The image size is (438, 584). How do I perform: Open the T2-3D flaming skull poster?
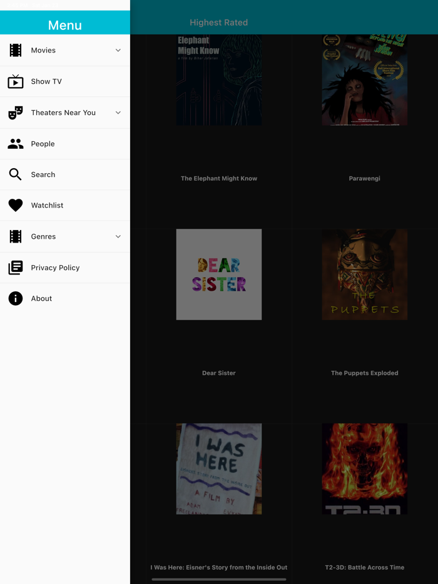pyautogui.click(x=365, y=469)
